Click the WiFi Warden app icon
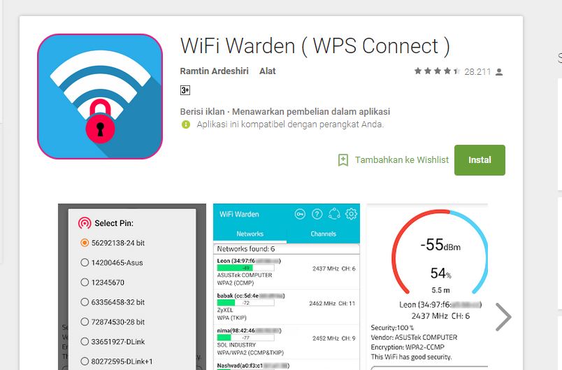562x370 pixels. (100, 97)
